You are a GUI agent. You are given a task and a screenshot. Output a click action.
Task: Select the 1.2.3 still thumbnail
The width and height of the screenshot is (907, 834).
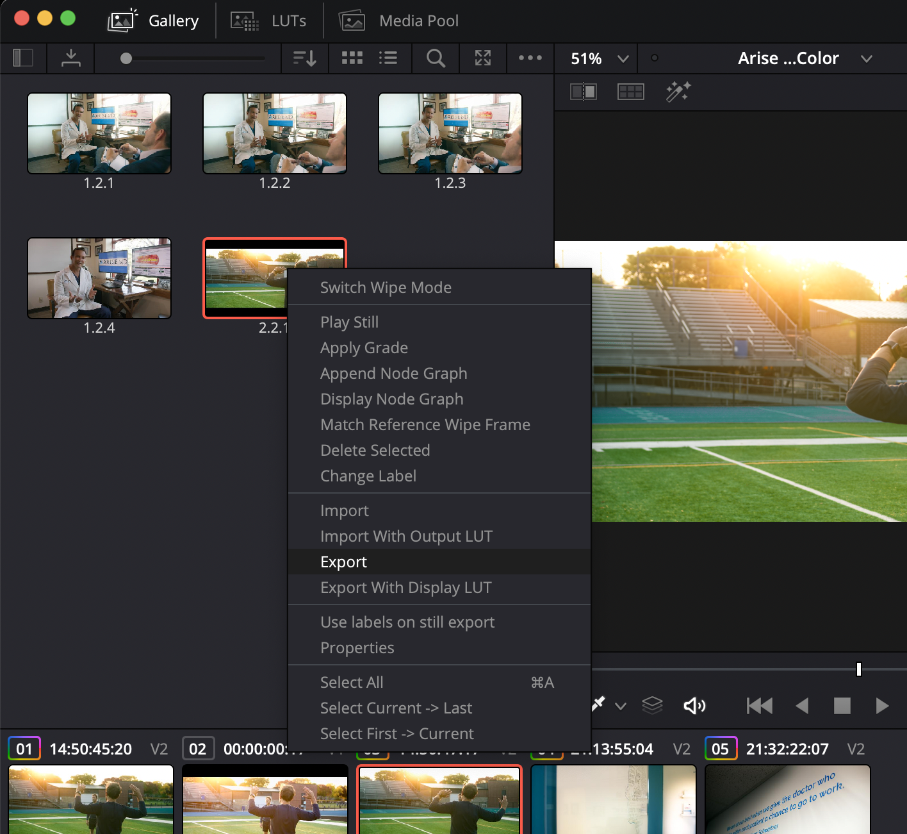[450, 133]
